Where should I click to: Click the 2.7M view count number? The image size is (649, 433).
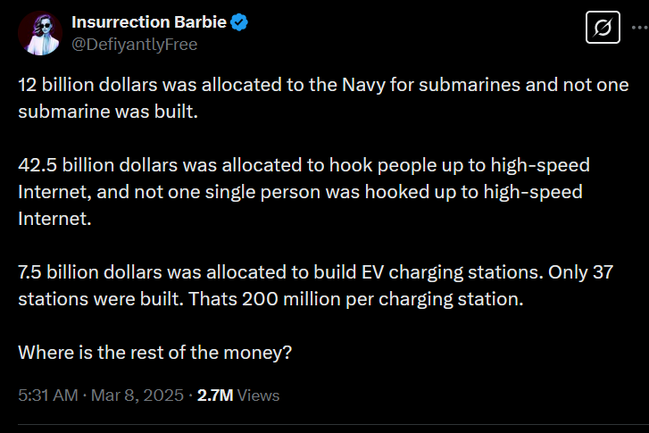(214, 395)
